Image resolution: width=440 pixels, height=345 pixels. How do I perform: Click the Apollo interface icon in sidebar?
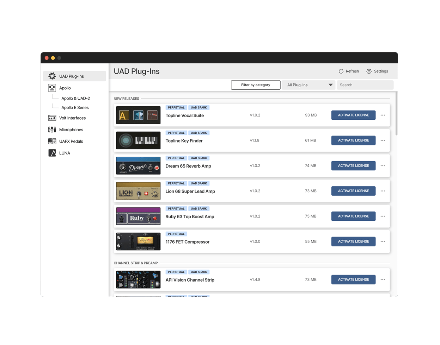tap(52, 88)
